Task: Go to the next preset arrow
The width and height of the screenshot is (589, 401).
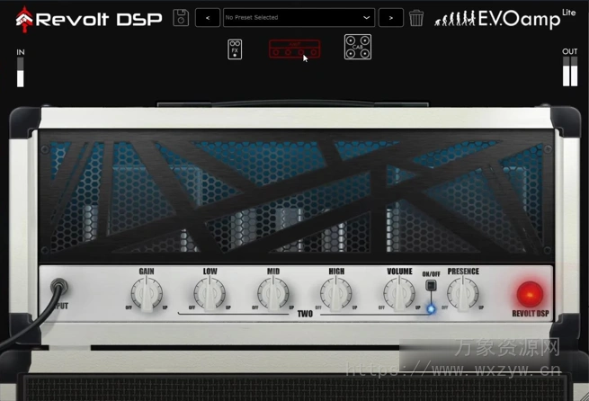Action: (x=391, y=18)
